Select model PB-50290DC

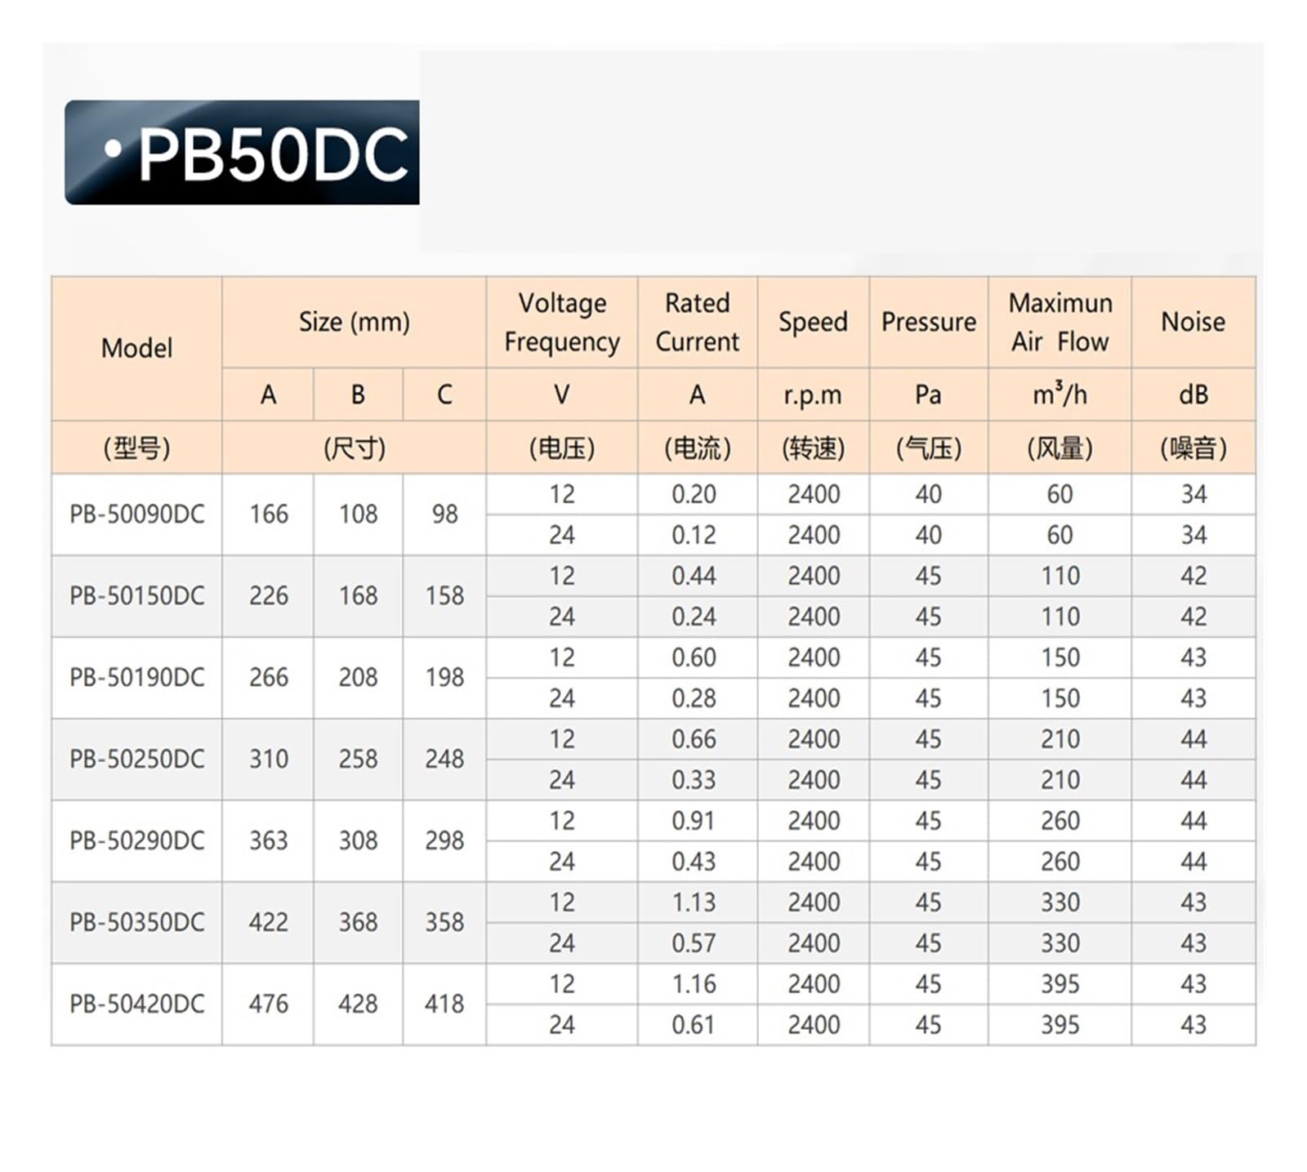[136, 841]
